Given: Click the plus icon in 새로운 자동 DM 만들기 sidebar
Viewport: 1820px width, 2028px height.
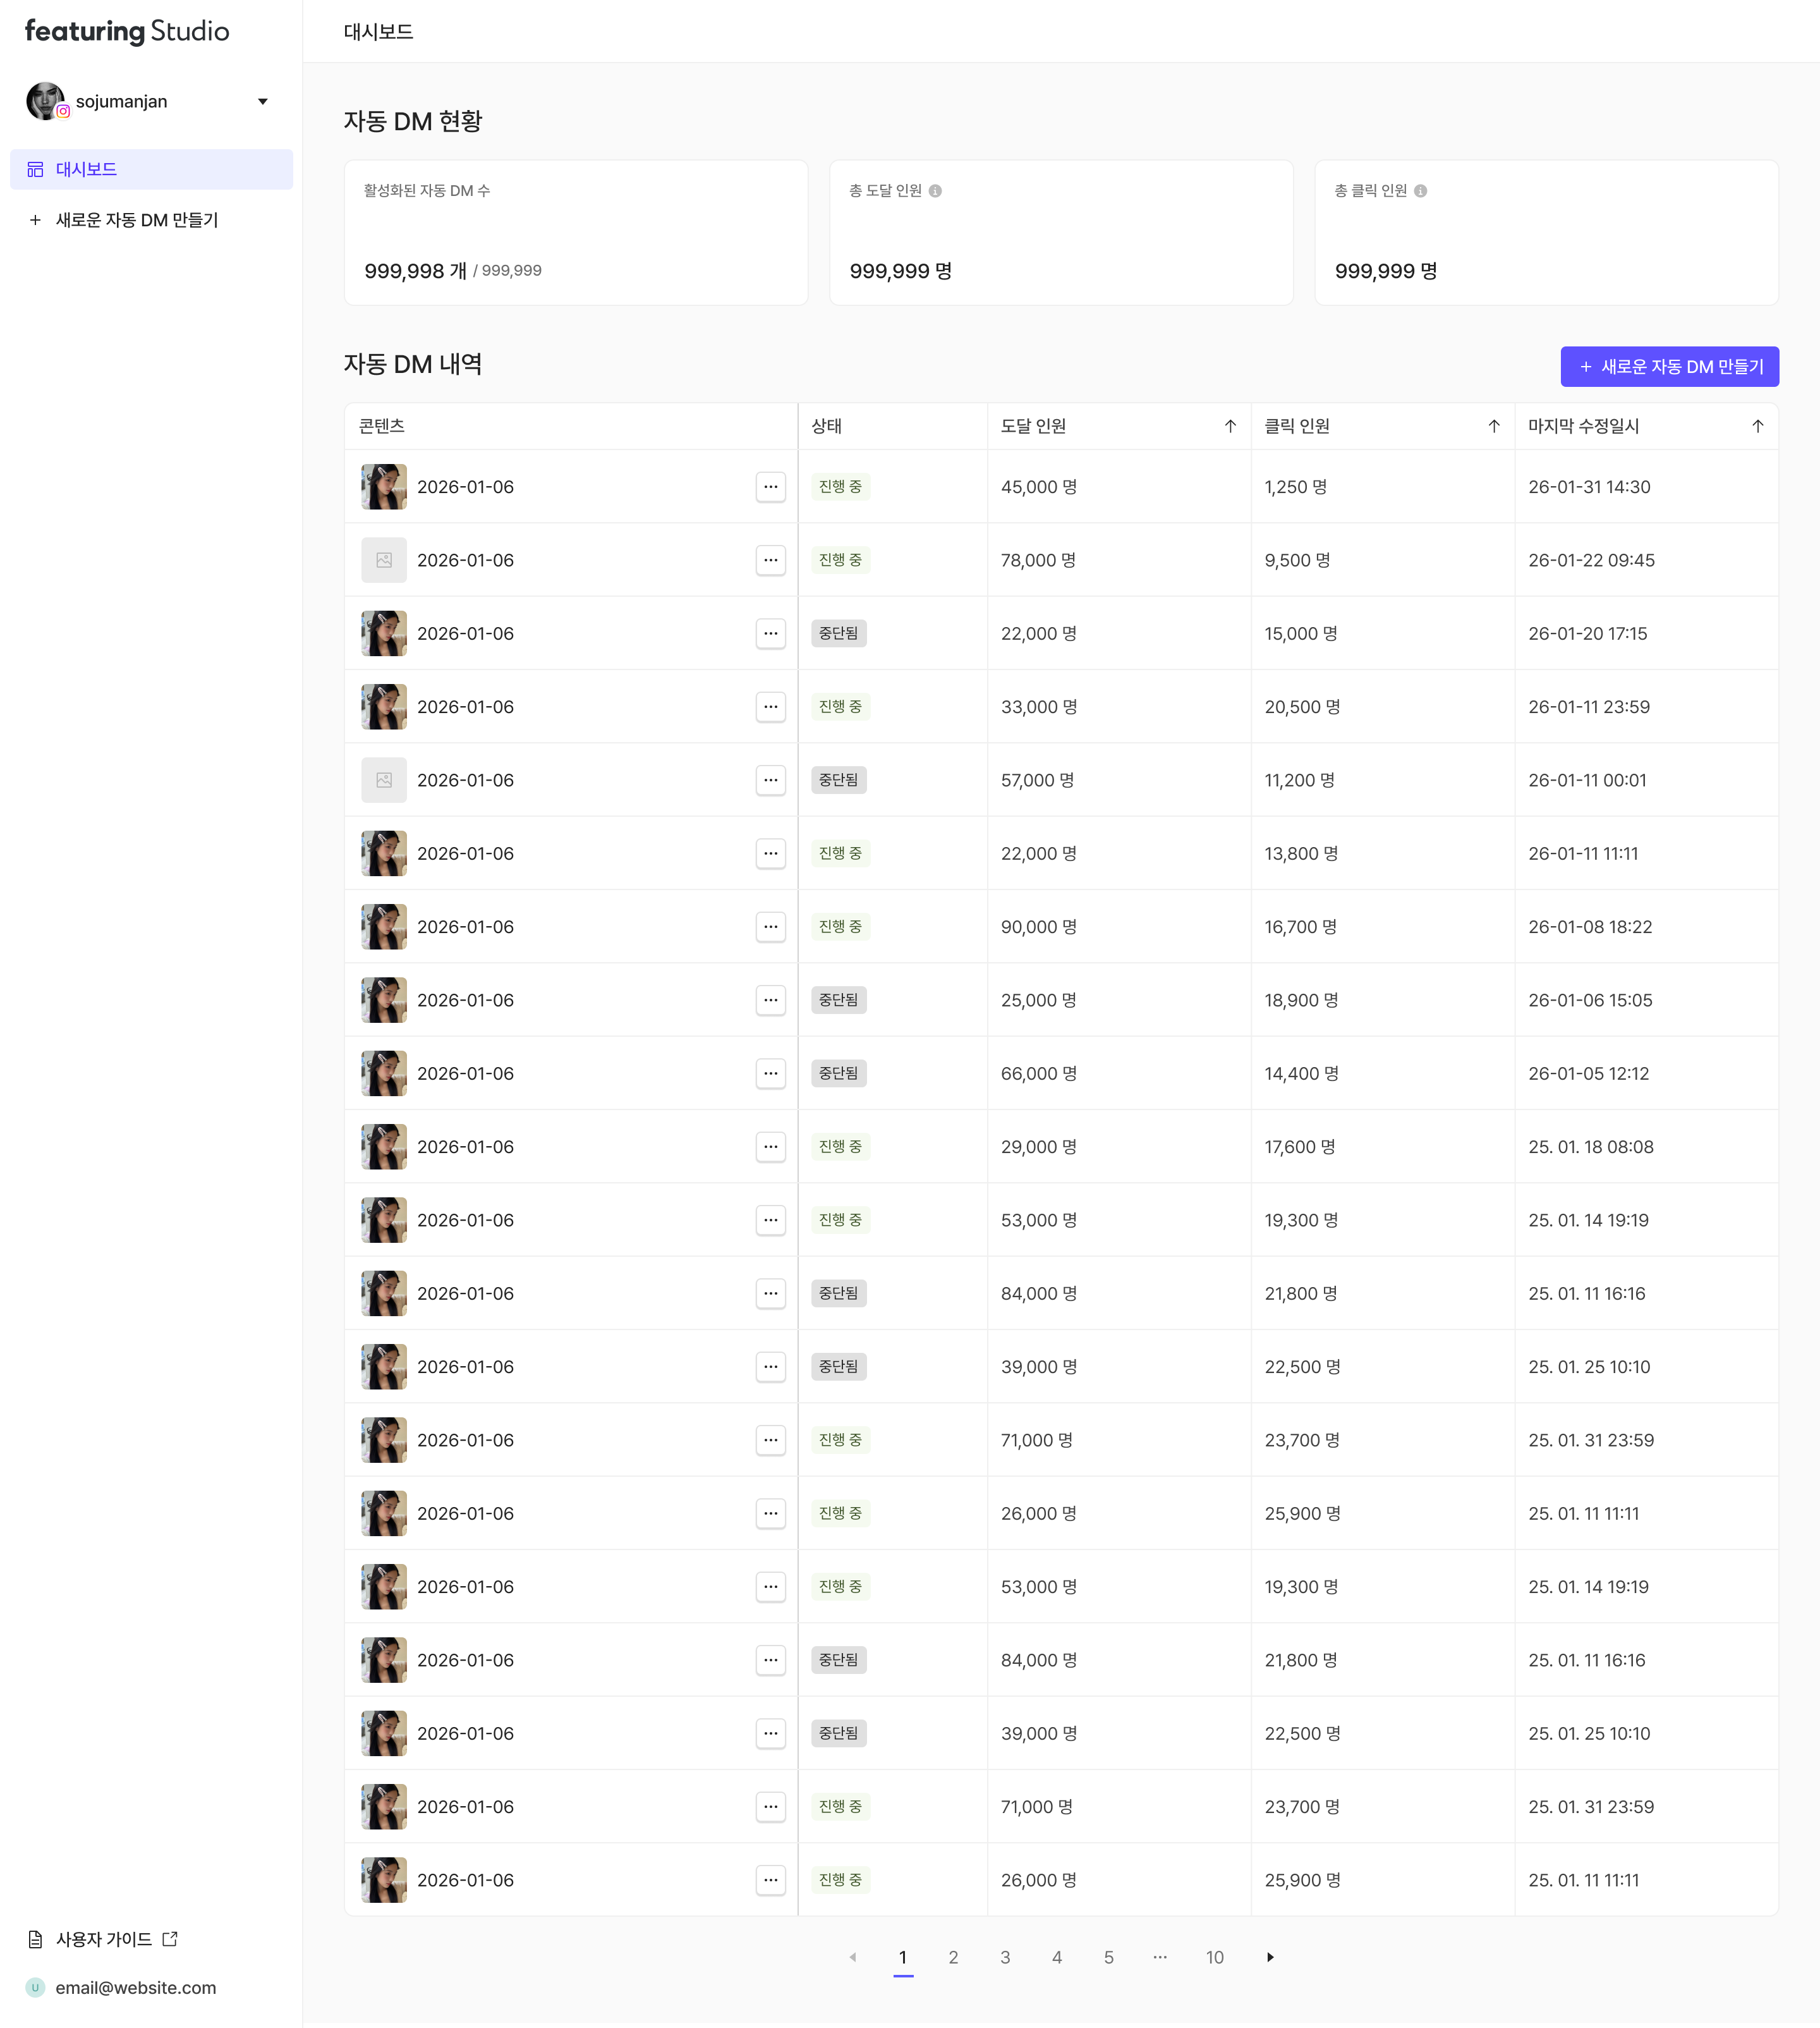Looking at the screenshot, I should coord(35,220).
